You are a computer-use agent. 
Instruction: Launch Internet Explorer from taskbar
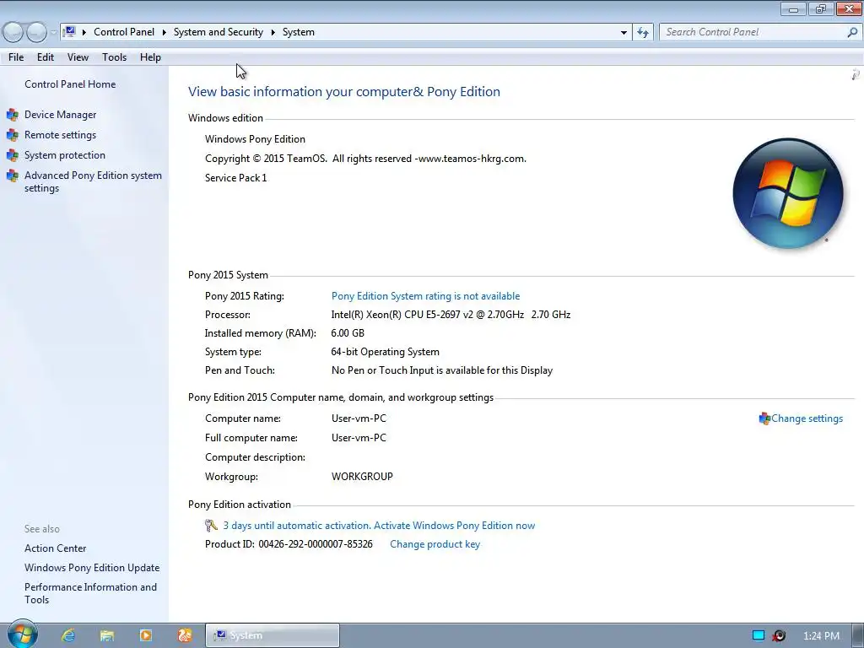67,635
